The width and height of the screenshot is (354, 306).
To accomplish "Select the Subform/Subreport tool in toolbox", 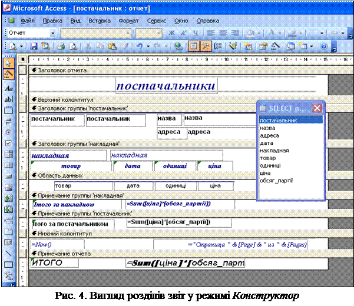I will [9, 242].
